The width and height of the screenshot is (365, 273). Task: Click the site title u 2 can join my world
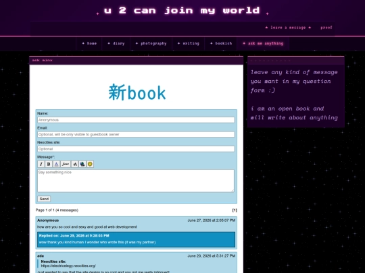click(x=182, y=10)
